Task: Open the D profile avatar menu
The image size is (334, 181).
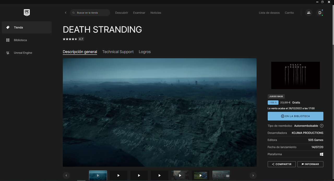Action: [x=320, y=13]
